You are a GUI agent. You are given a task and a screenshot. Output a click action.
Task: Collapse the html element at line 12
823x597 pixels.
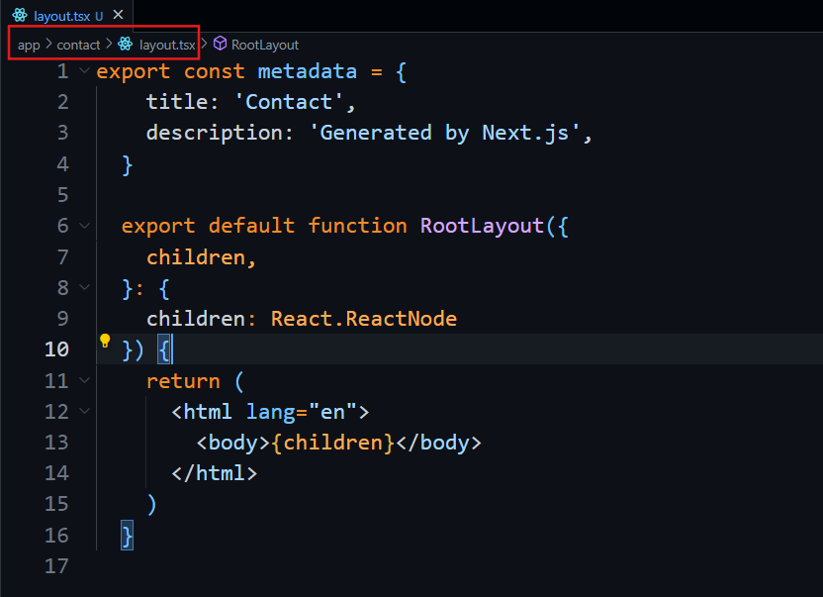[83, 412]
